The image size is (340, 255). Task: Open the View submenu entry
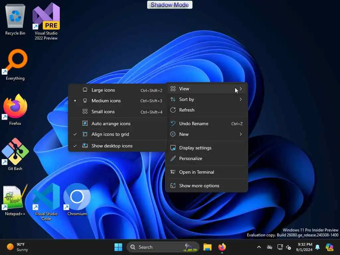(207, 89)
